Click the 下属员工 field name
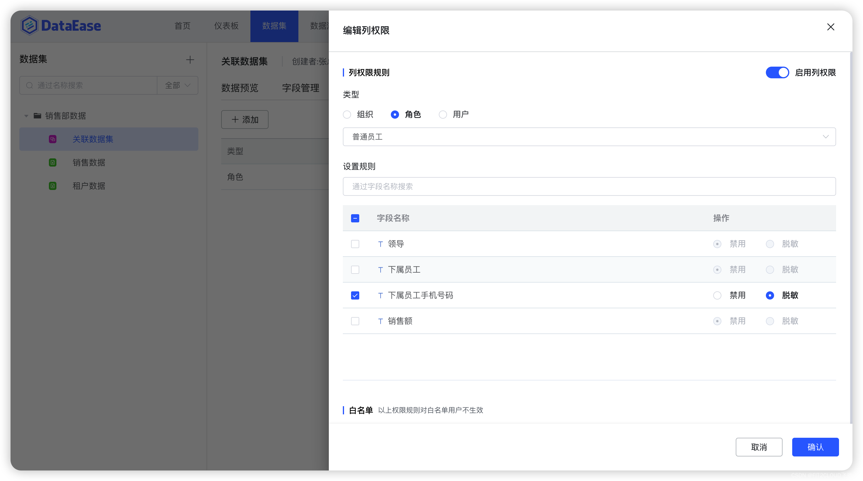 [x=404, y=269]
